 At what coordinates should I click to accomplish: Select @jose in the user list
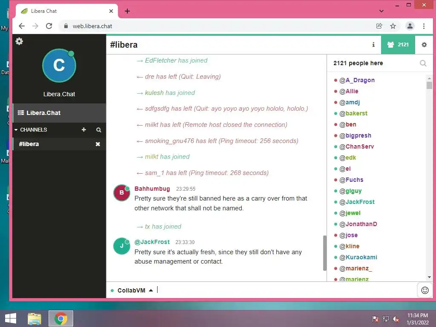[348, 235]
